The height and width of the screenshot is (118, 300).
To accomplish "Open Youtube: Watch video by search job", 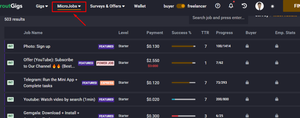I will [59, 100].
